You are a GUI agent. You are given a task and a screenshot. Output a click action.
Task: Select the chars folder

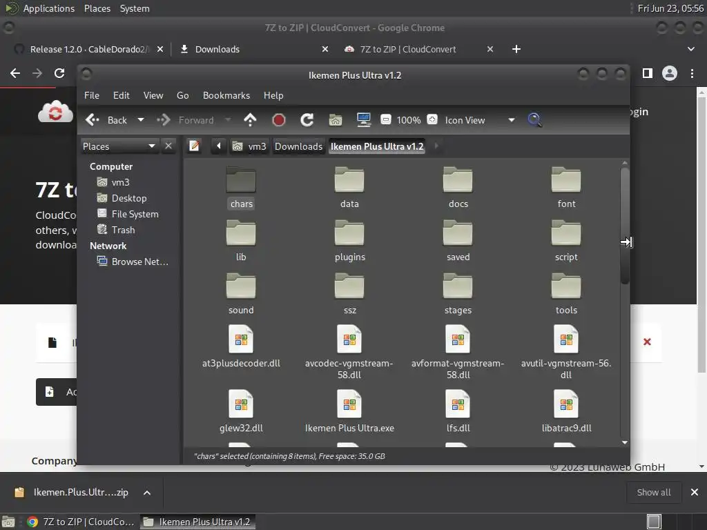coord(241,187)
